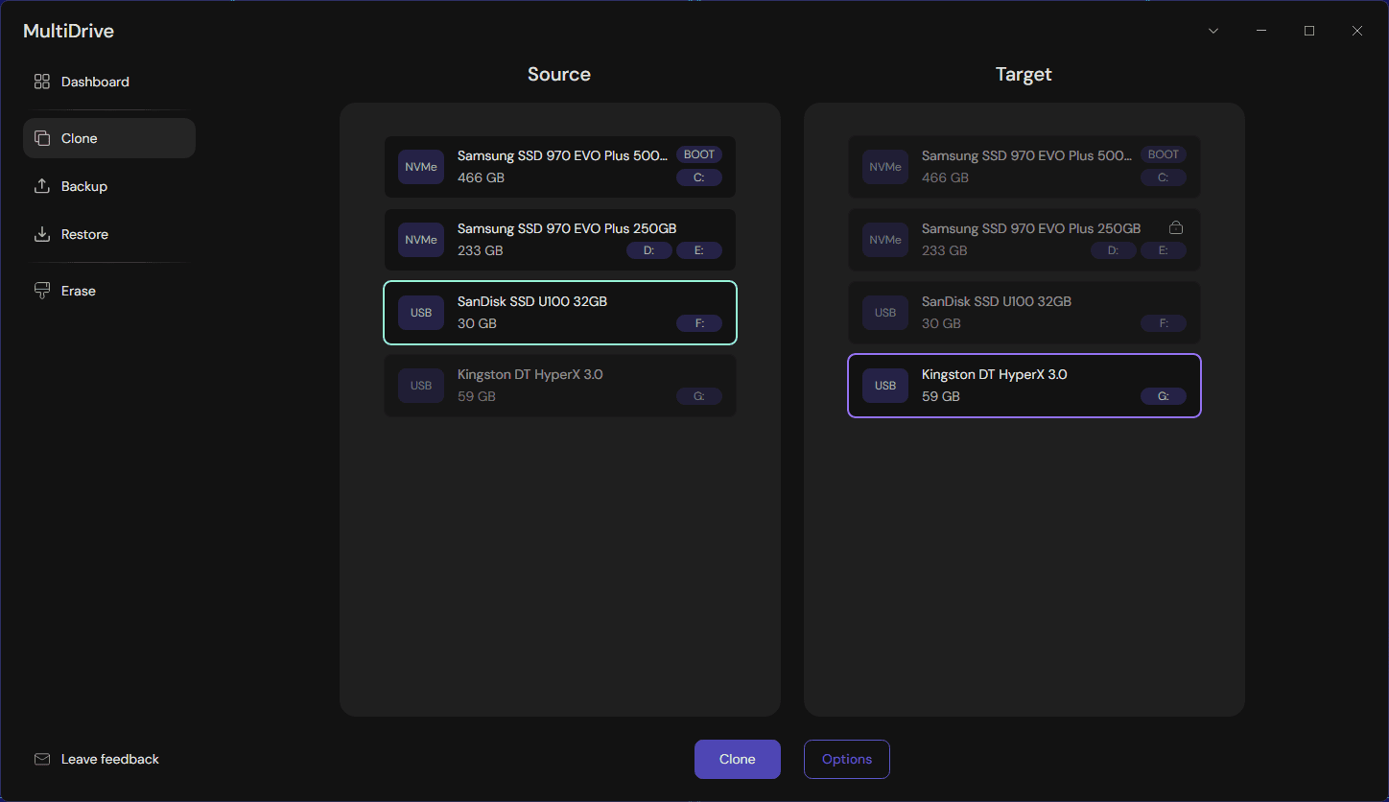1389x802 pixels.
Task: Start cloning with the Clone button
Action: pos(737,759)
